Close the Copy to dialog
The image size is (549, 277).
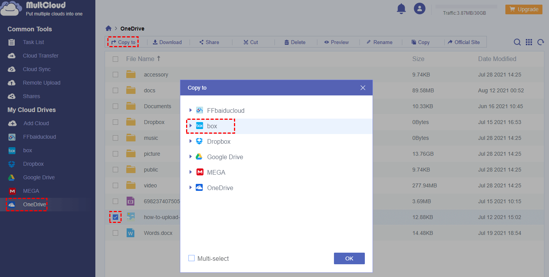tap(363, 88)
